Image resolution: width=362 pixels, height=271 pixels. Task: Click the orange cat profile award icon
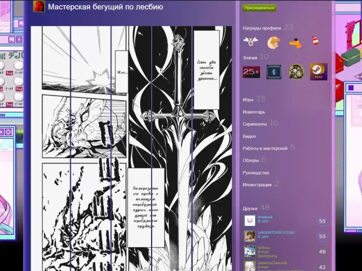[273, 42]
